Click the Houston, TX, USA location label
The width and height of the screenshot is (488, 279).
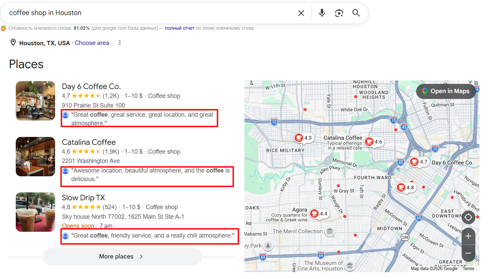click(x=44, y=43)
